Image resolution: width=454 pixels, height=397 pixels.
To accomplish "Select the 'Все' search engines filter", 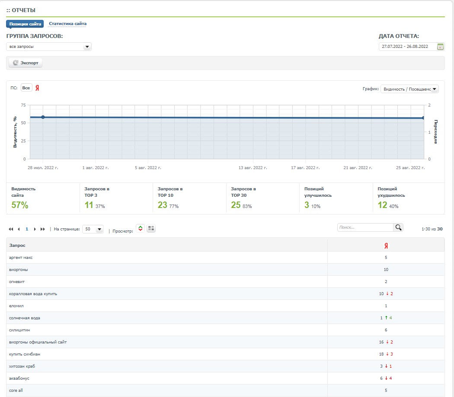I will click(x=26, y=88).
